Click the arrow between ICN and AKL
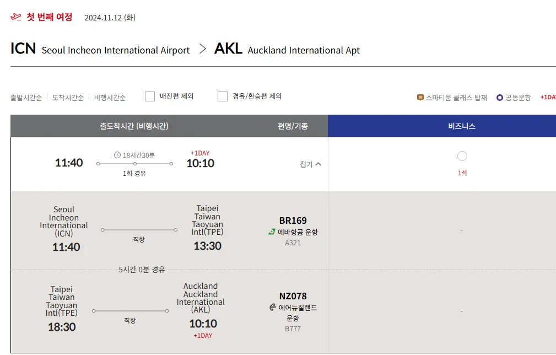Viewport: 556px width, 355px height. coord(203,49)
